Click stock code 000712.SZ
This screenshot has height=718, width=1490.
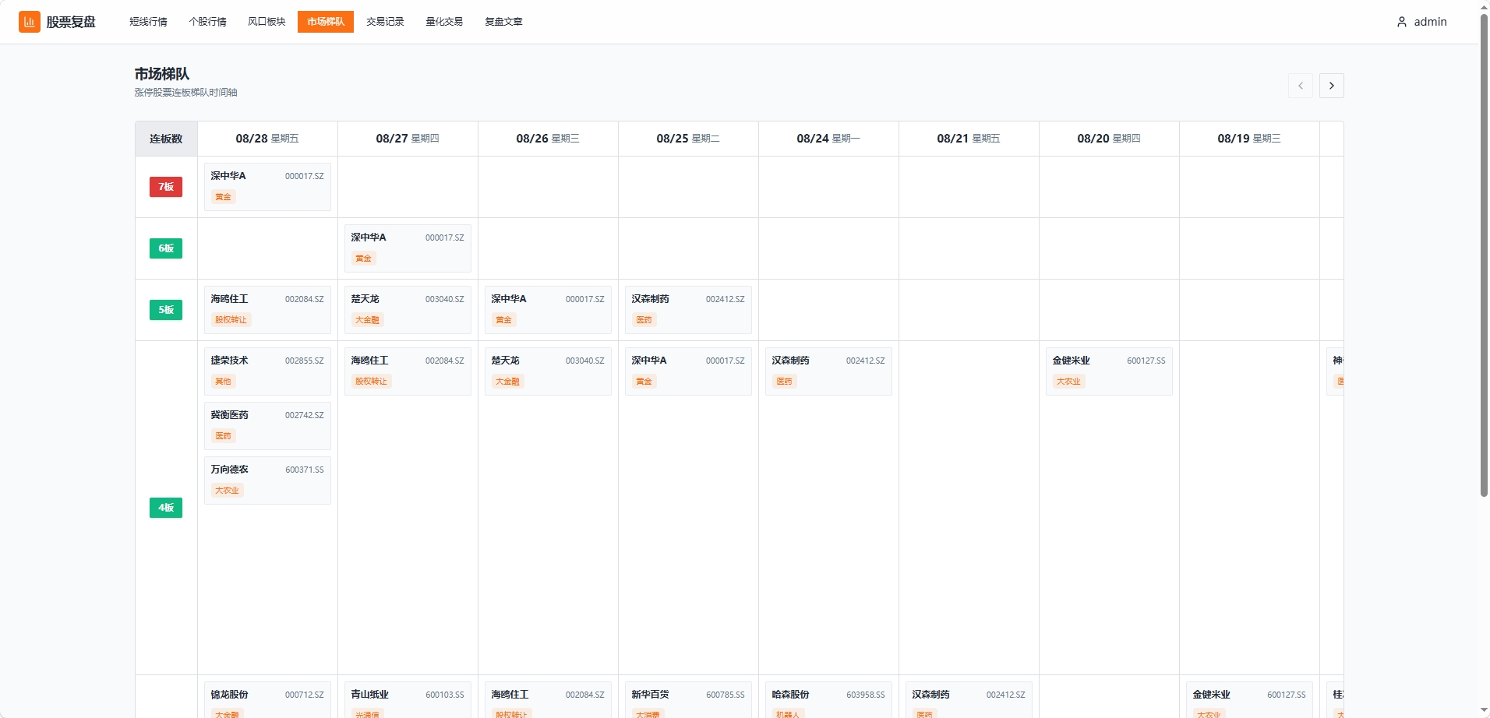[305, 695]
